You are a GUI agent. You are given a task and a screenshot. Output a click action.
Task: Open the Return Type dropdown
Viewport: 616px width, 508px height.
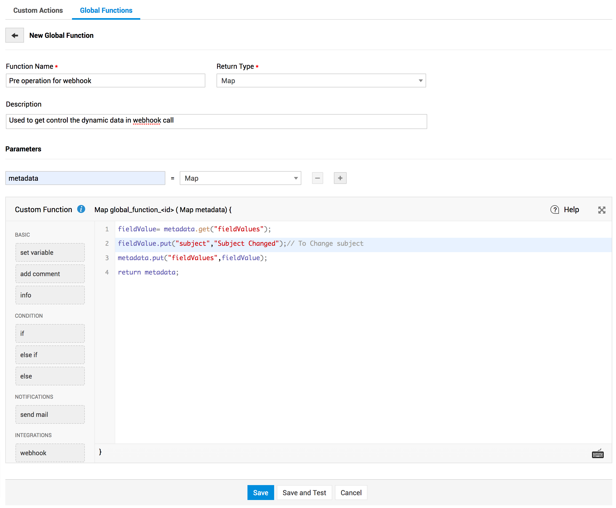pyautogui.click(x=321, y=80)
